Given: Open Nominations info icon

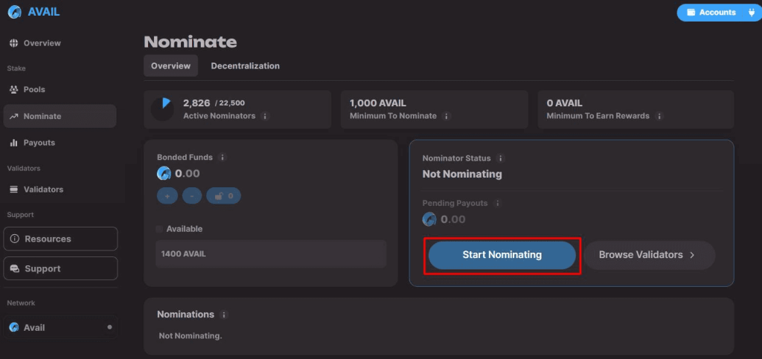Looking at the screenshot, I should pyautogui.click(x=223, y=315).
